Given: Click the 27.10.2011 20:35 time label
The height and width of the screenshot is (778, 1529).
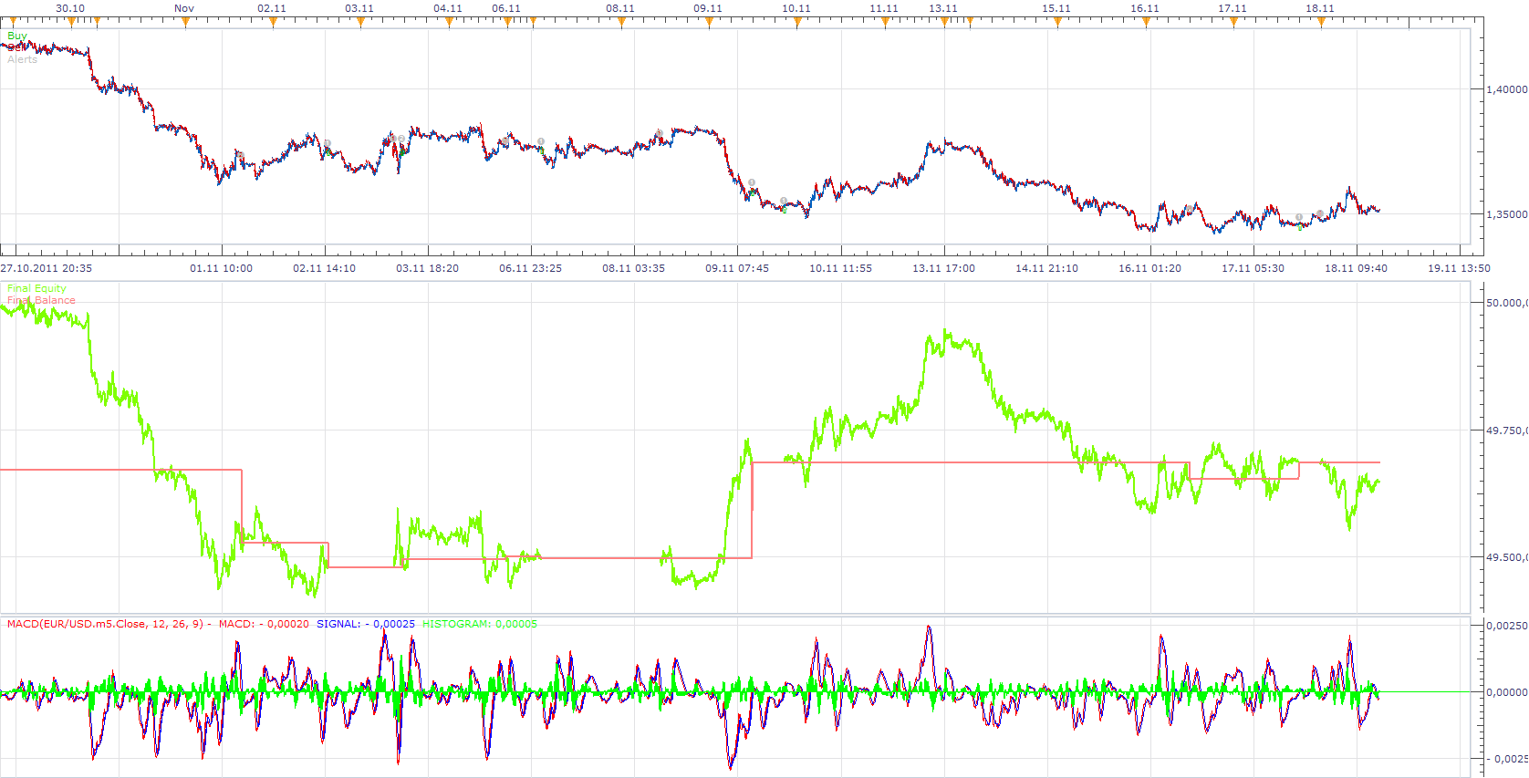Looking at the screenshot, I should (47, 268).
